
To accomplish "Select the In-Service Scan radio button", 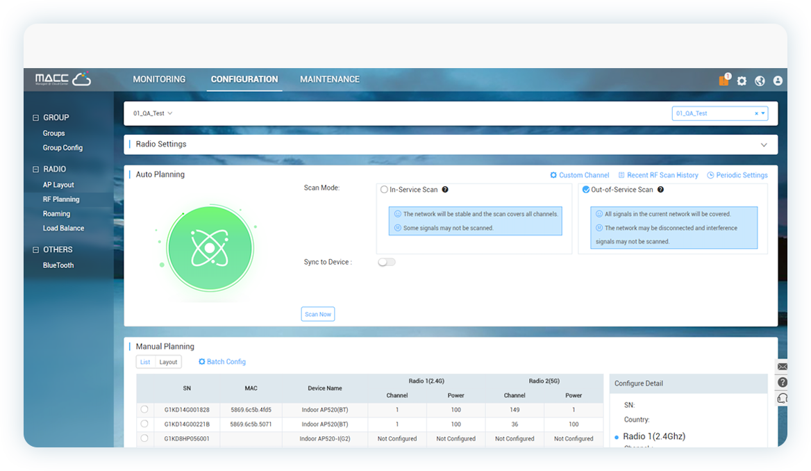I will (x=384, y=190).
